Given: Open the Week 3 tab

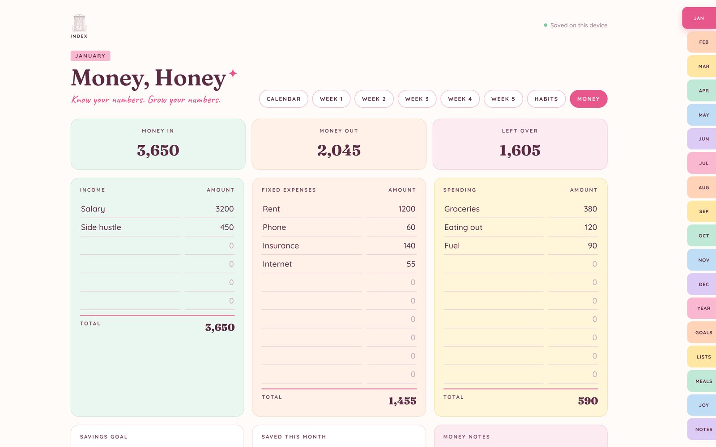Looking at the screenshot, I should point(417,99).
